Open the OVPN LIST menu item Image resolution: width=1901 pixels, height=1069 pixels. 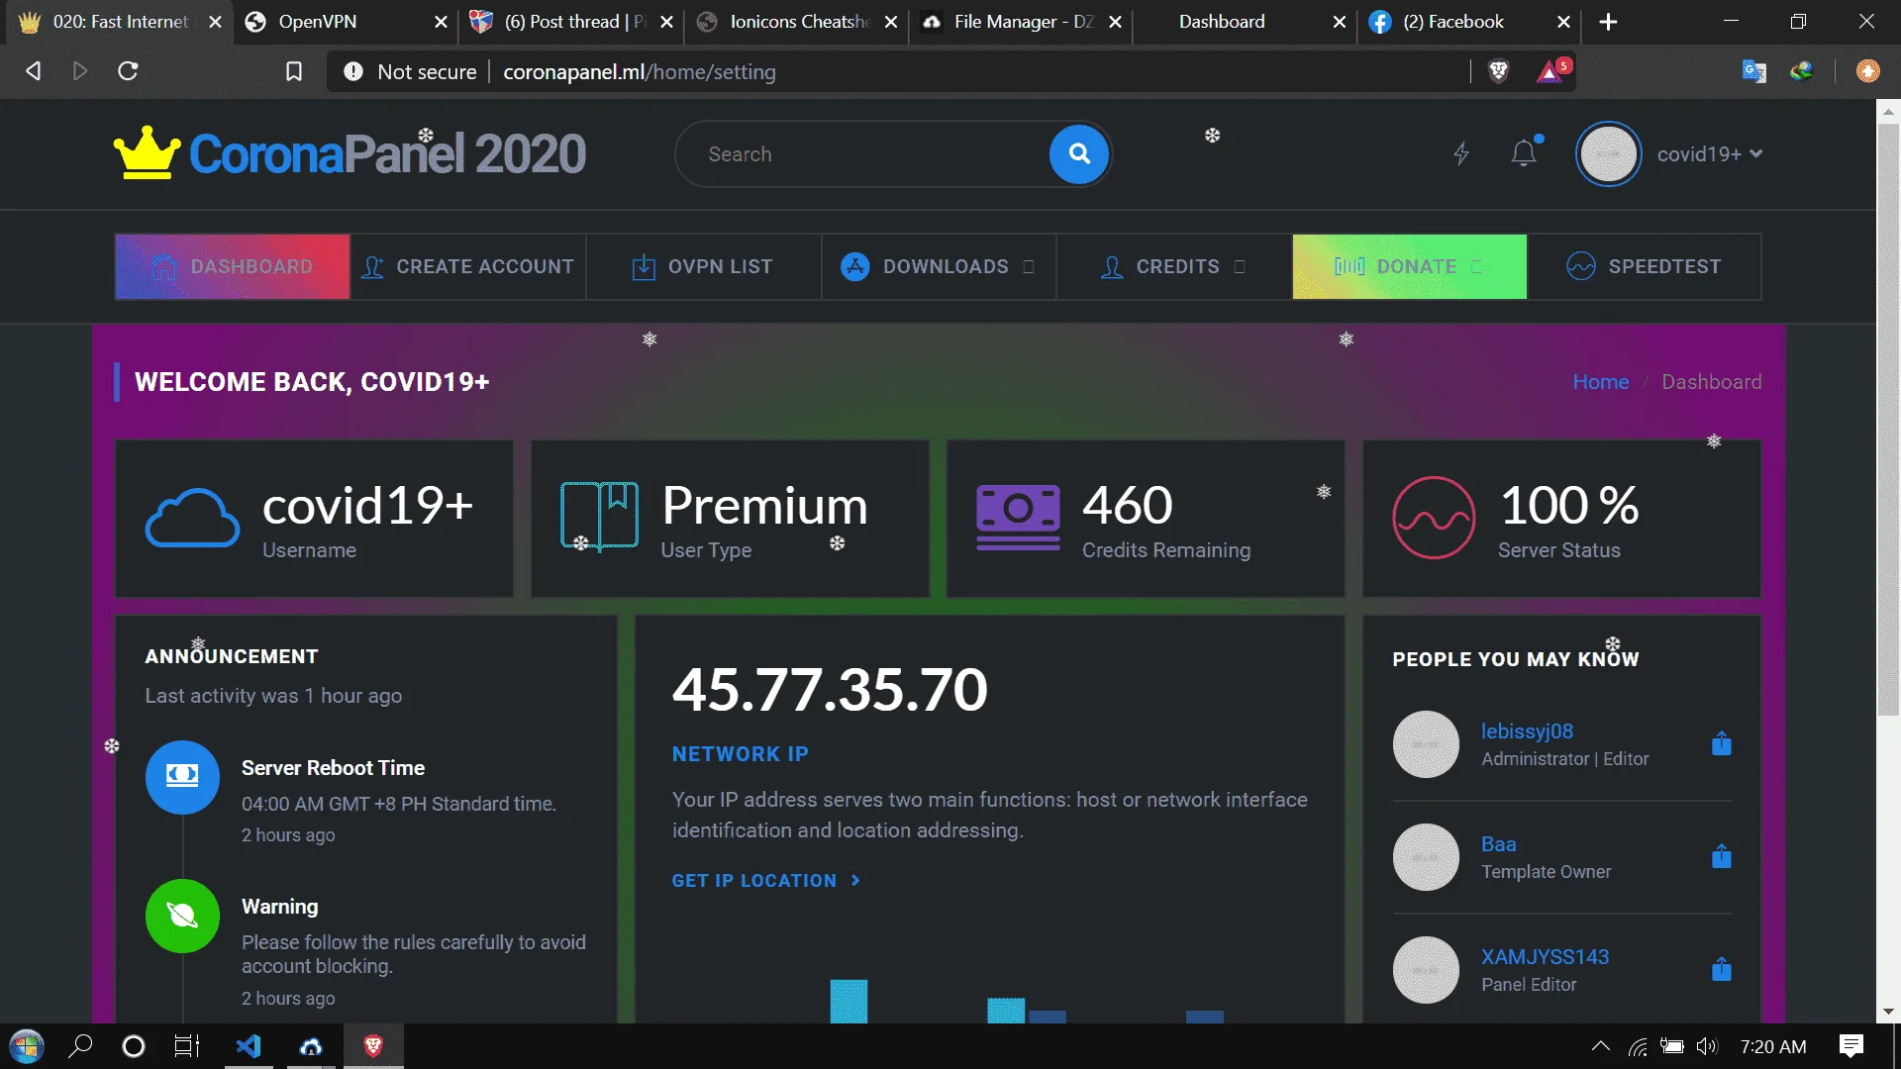703,266
